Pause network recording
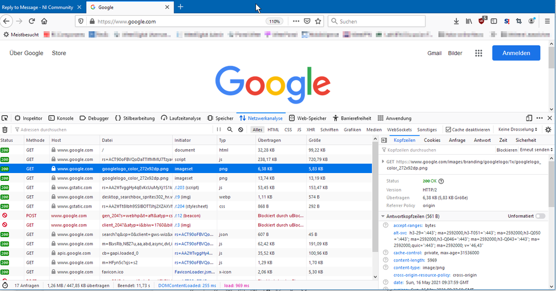Image resolution: width=556 pixels, height=291 pixels. [219, 130]
